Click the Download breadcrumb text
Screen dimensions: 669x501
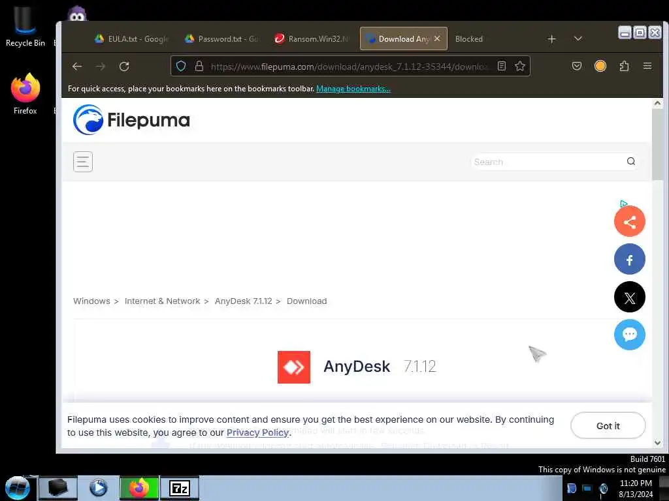pos(307,301)
